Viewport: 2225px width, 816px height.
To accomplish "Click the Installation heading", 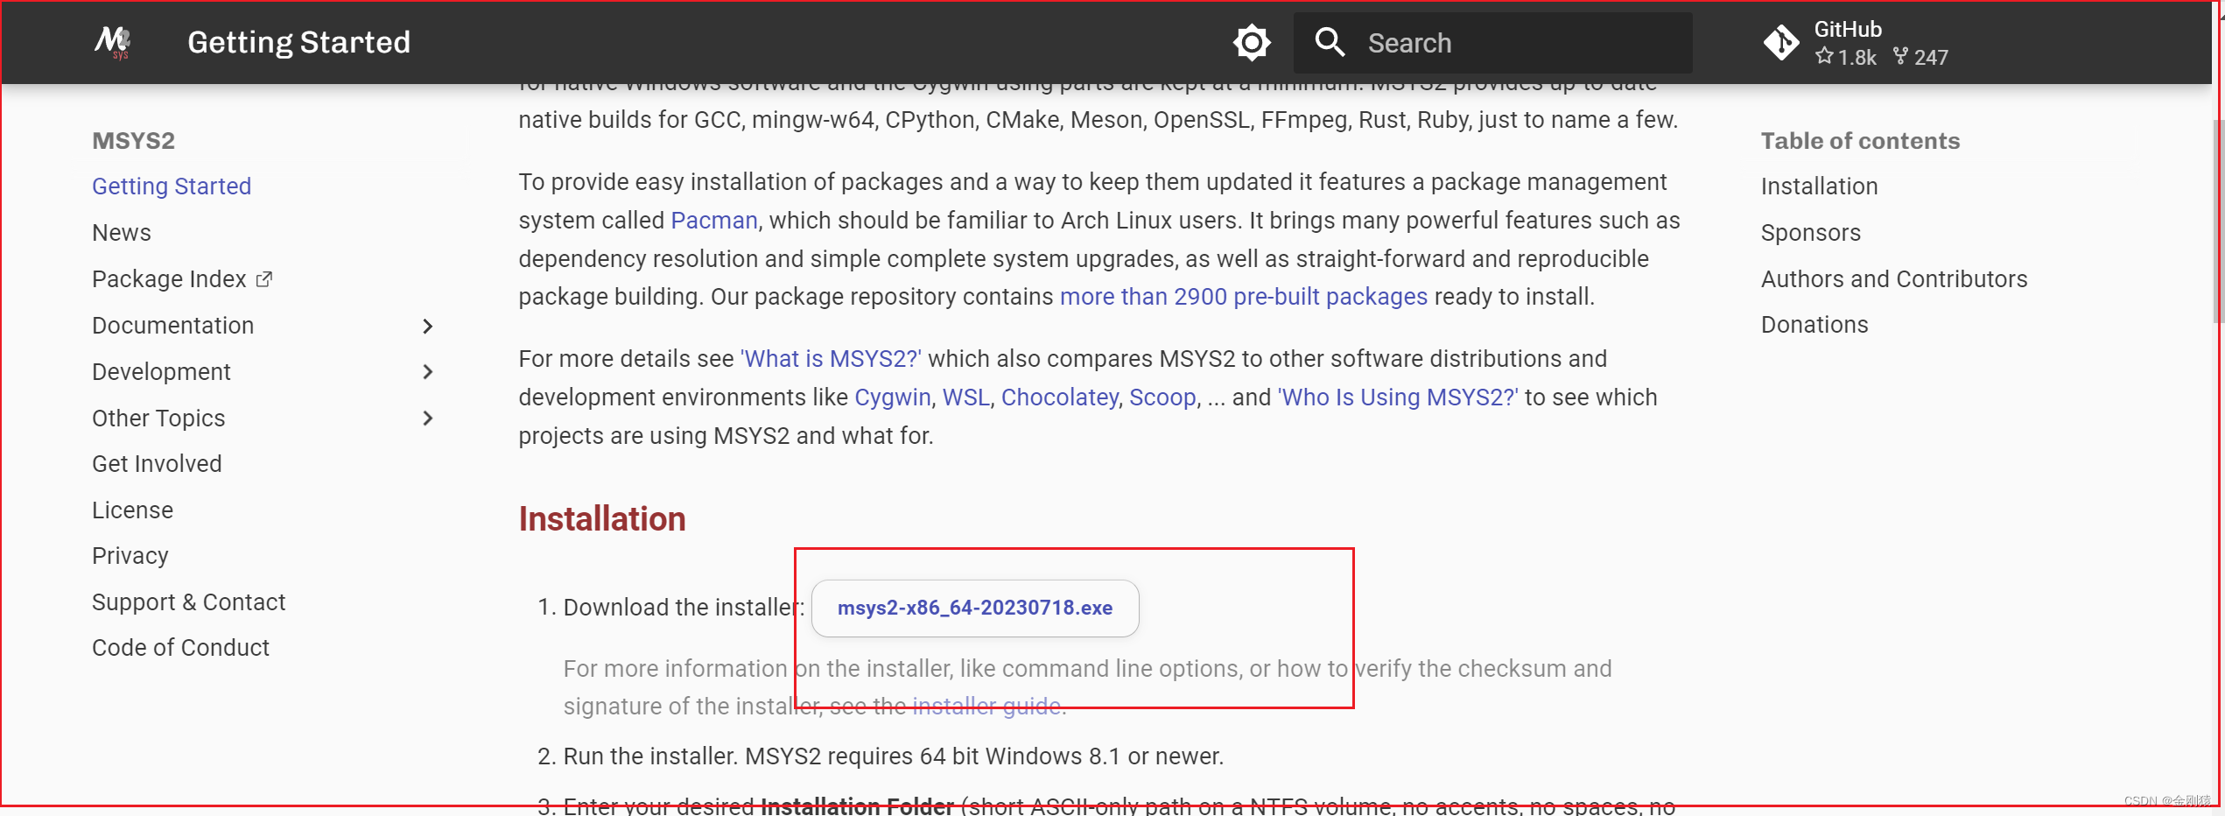I will tap(602, 519).
